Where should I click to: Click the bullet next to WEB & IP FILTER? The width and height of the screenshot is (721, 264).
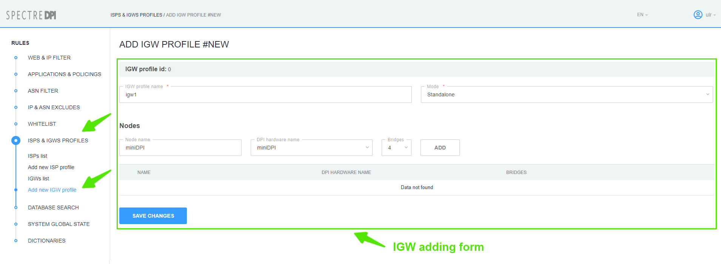pyautogui.click(x=16, y=58)
